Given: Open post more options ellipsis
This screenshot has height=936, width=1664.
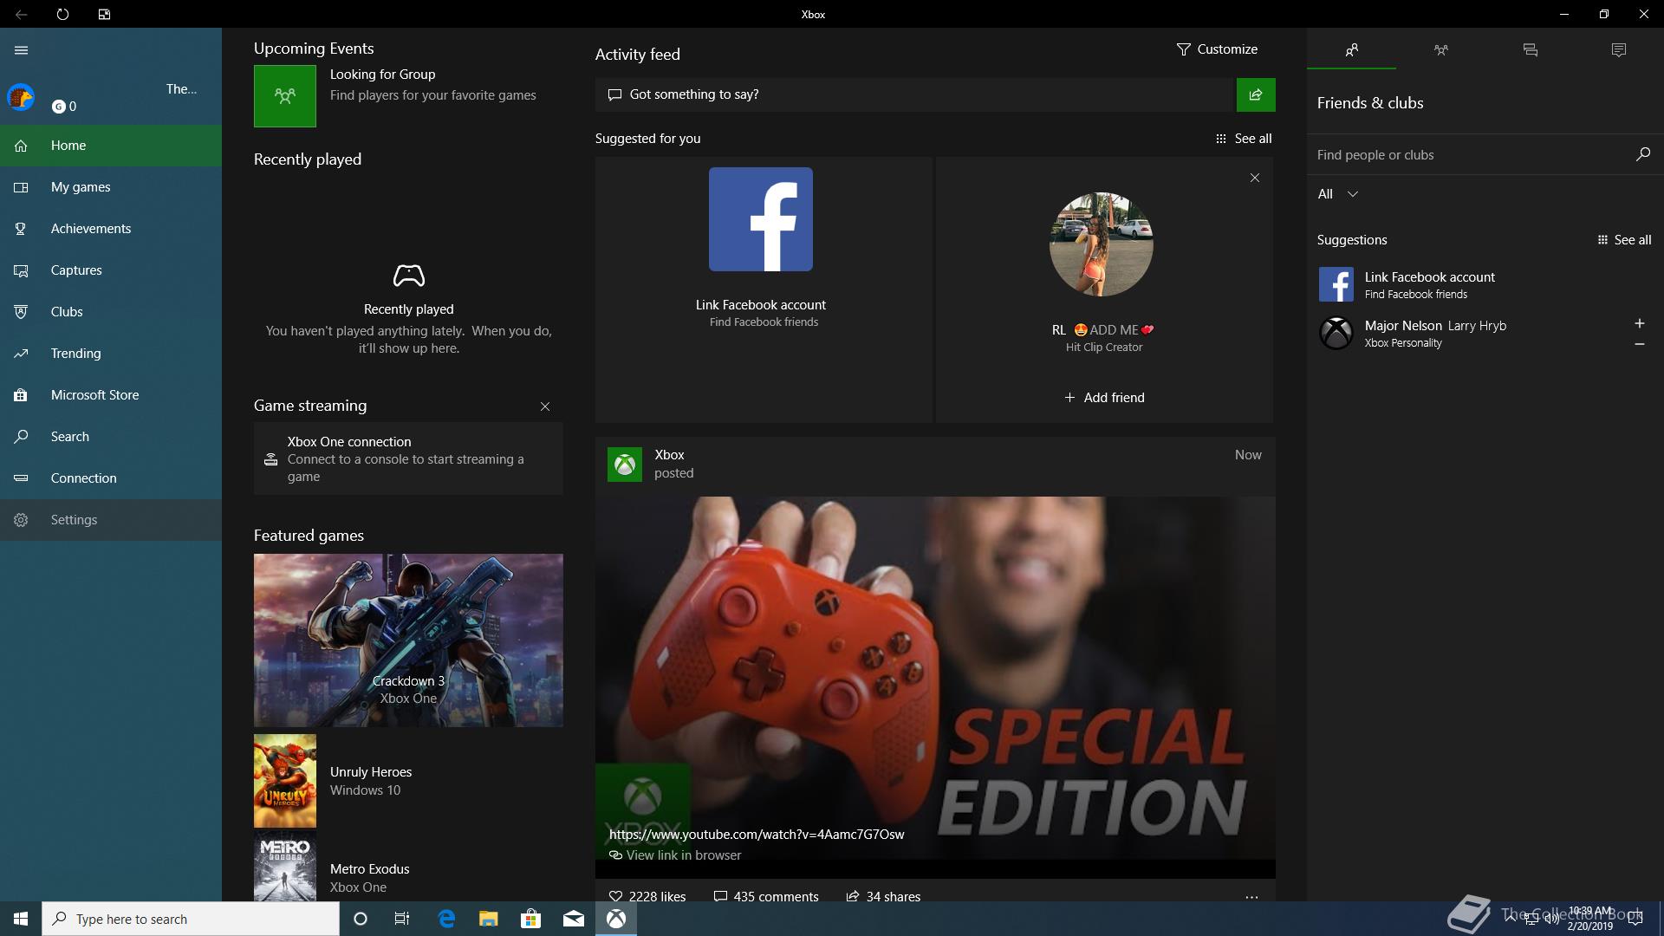Looking at the screenshot, I should pyautogui.click(x=1251, y=897).
